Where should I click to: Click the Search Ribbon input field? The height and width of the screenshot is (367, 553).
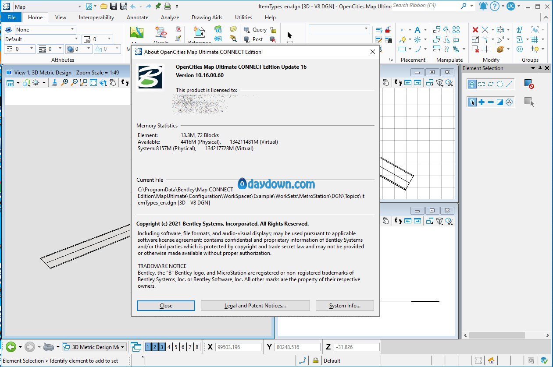425,6
